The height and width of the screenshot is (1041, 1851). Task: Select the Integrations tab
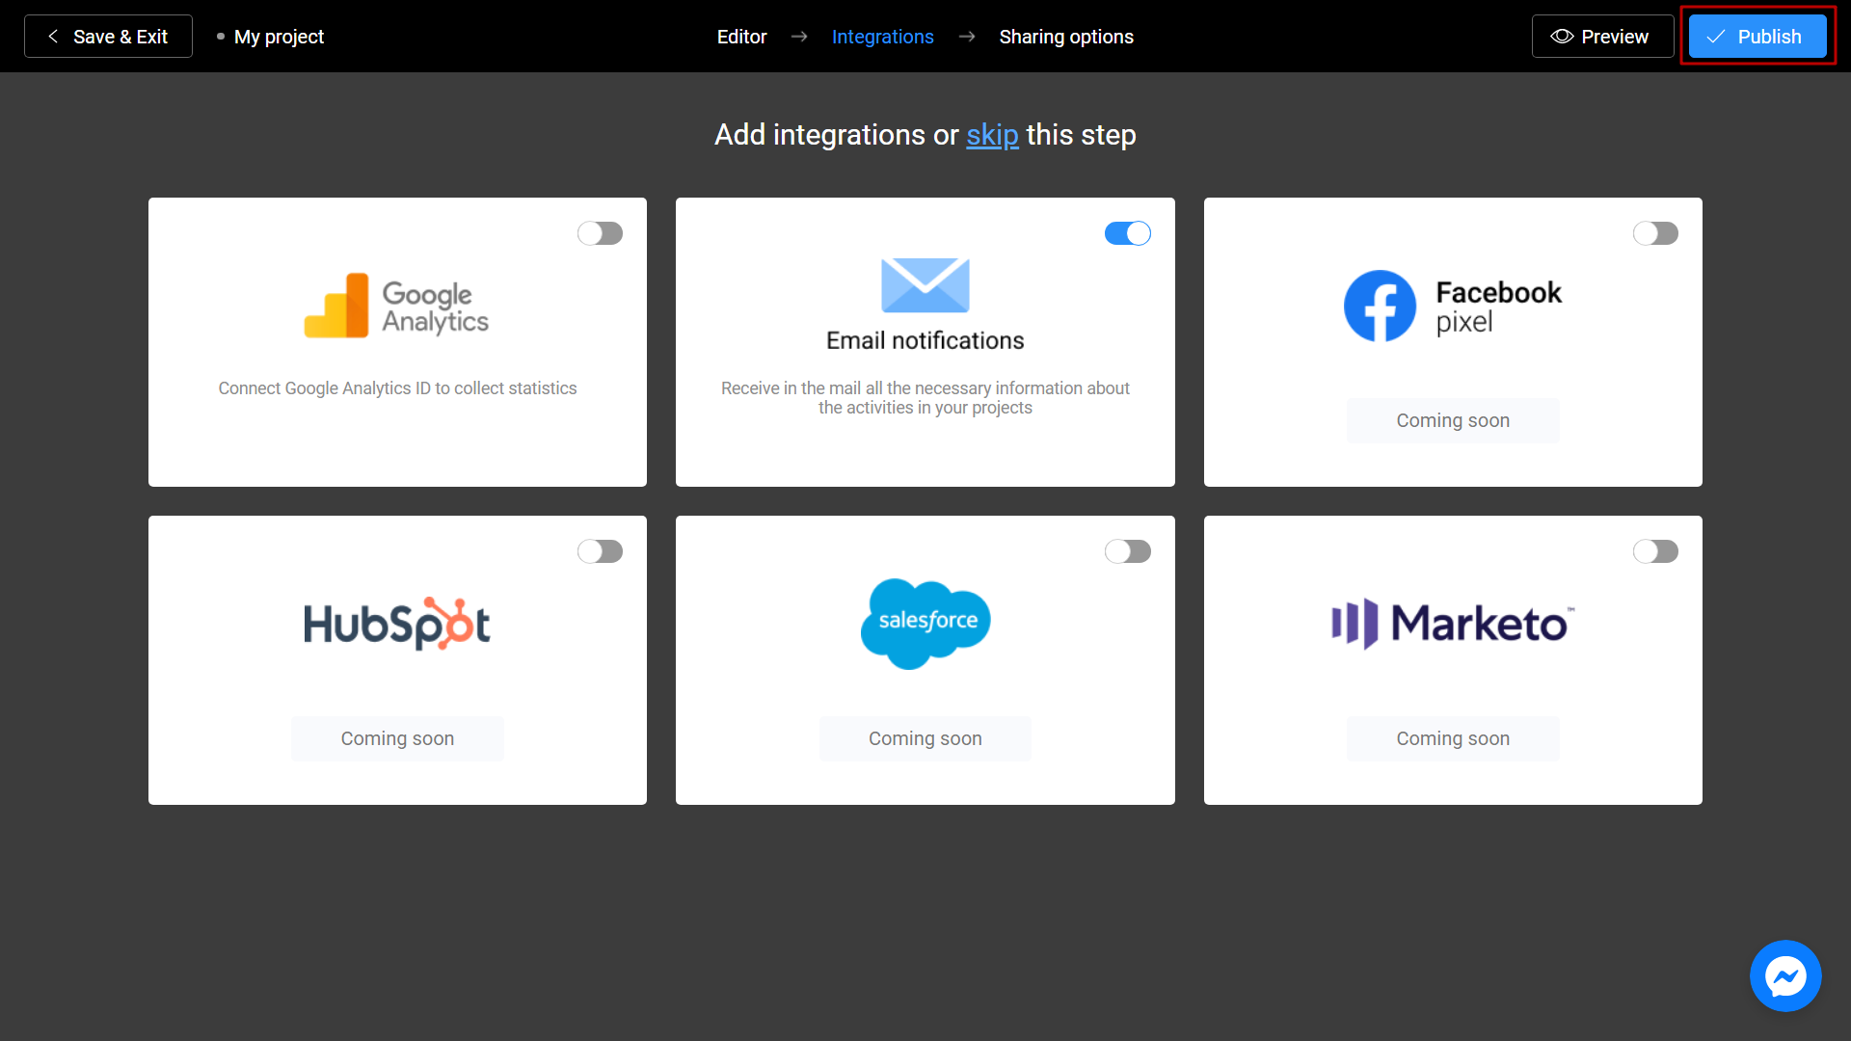point(882,36)
